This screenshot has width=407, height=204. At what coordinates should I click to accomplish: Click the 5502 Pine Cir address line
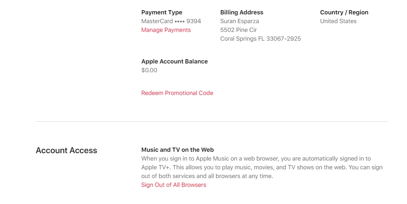point(239,30)
